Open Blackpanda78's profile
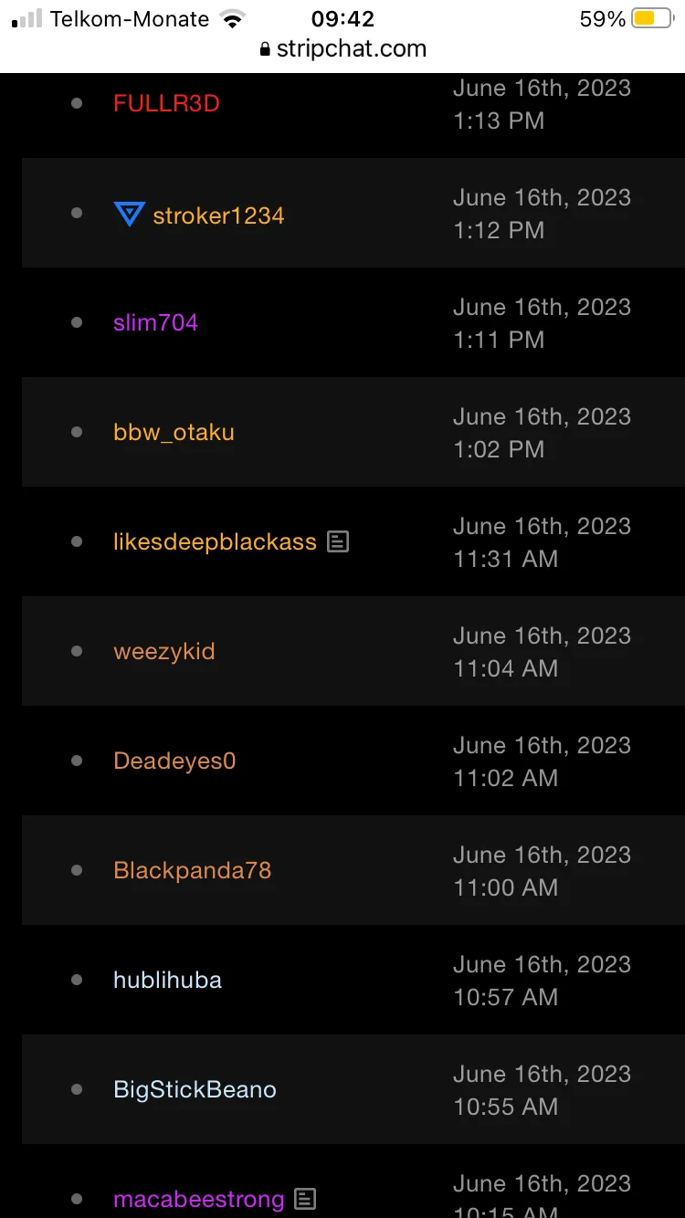Viewport: 685px width, 1218px height. pyautogui.click(x=193, y=870)
